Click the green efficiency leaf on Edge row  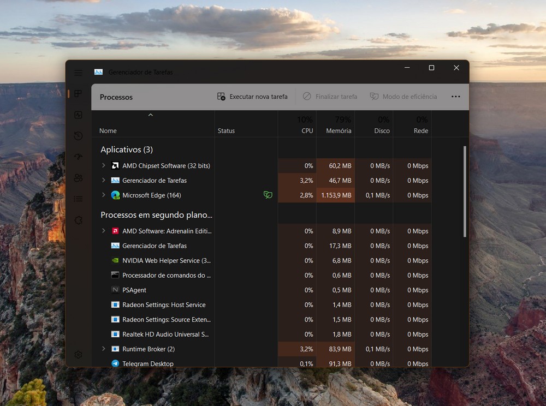coord(268,195)
